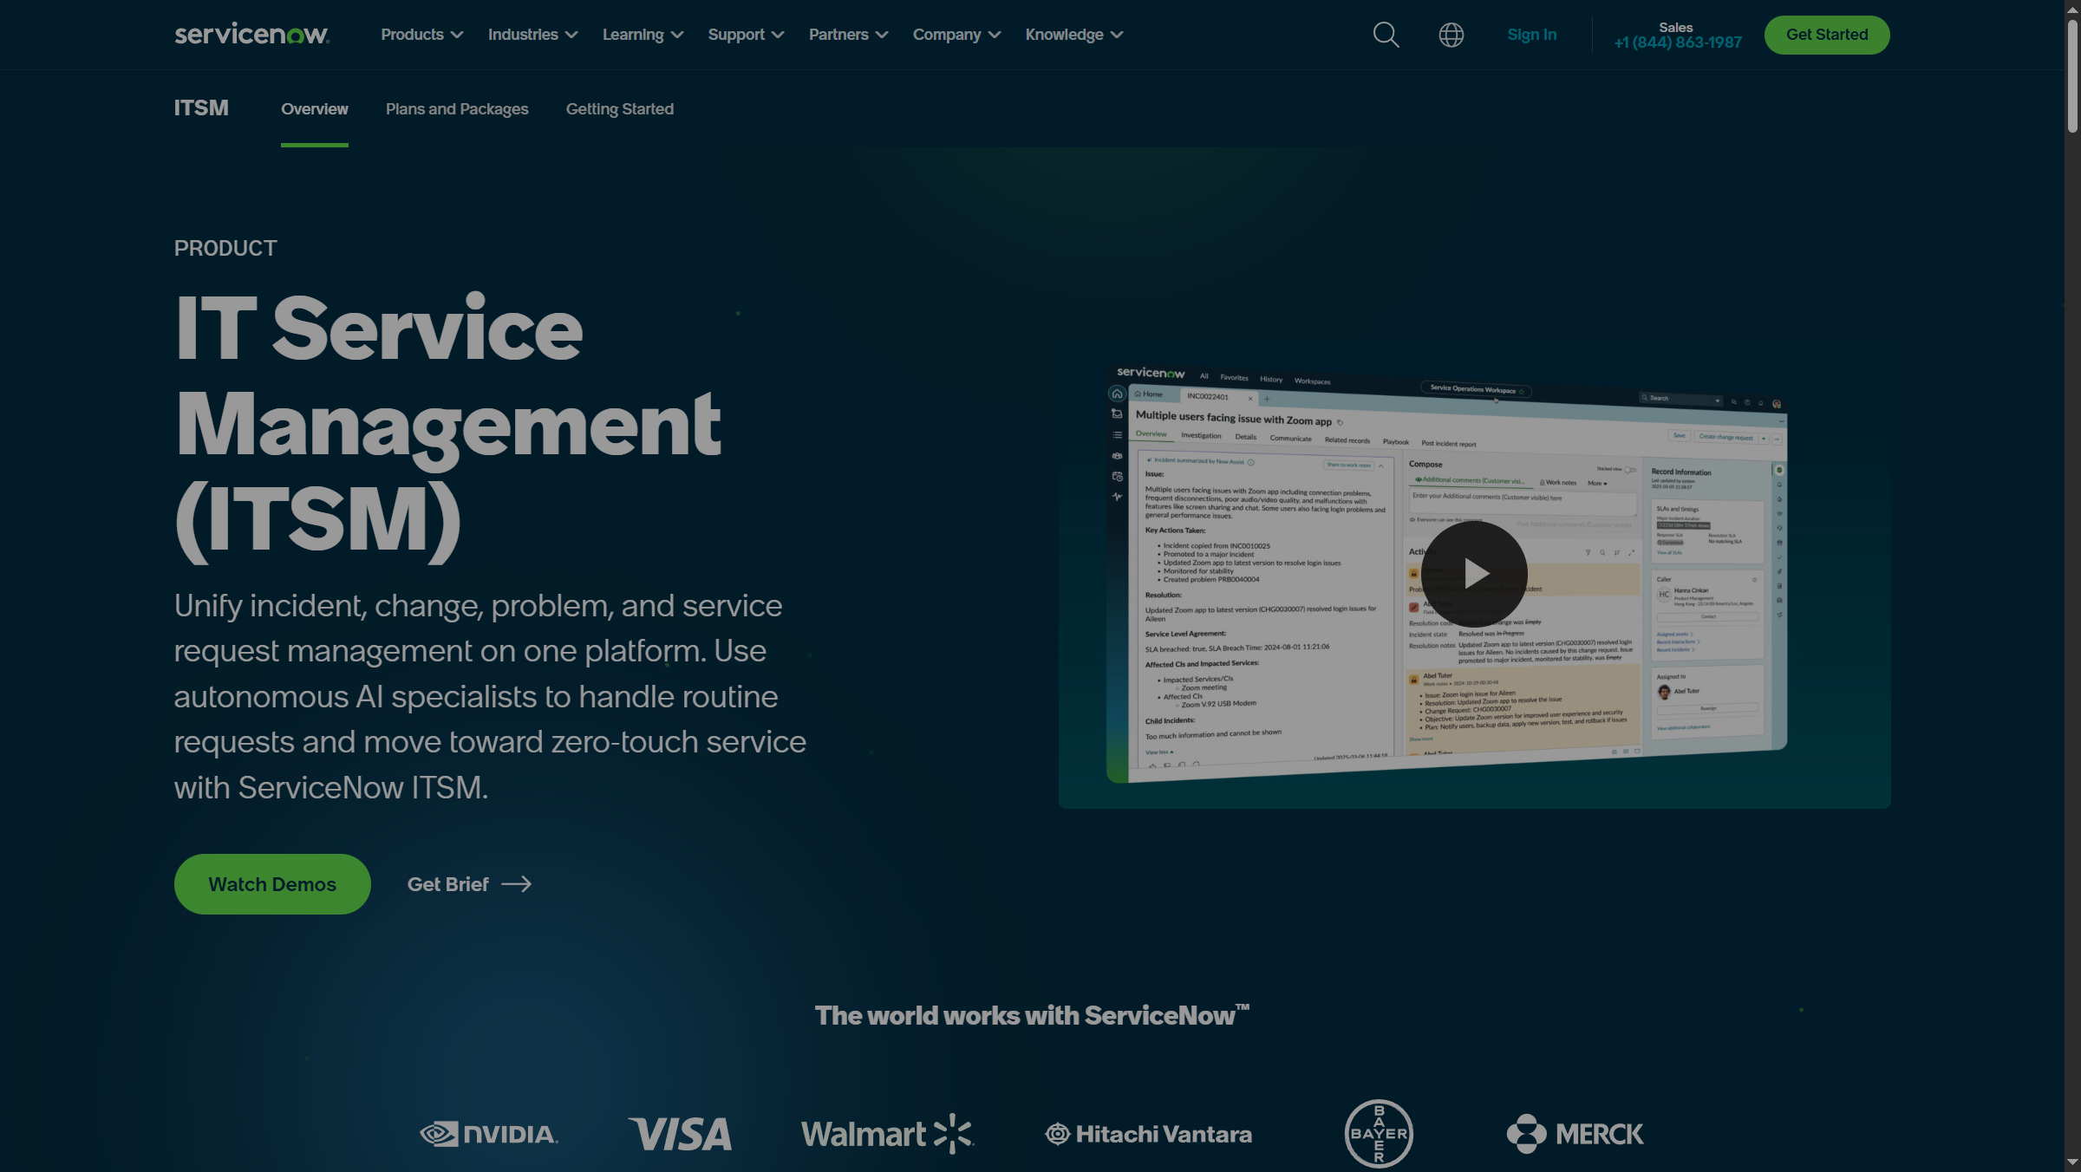Viewport: 2081px width, 1172px height.
Task: Switch to Getting Started tab
Action: [x=620, y=109]
